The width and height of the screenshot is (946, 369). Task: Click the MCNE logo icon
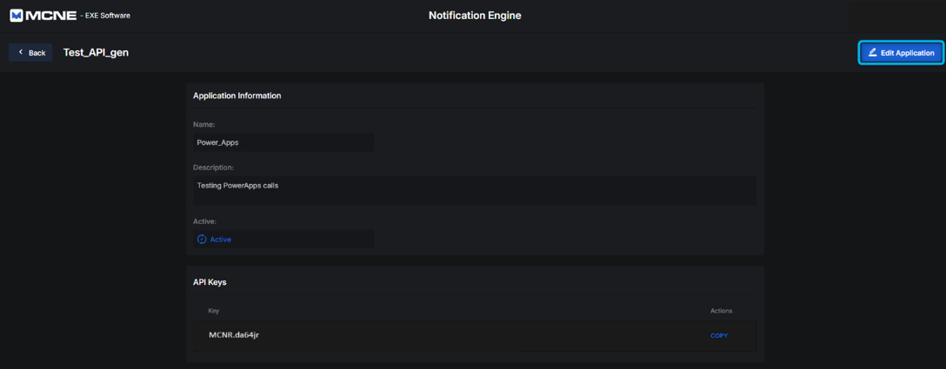tap(16, 16)
